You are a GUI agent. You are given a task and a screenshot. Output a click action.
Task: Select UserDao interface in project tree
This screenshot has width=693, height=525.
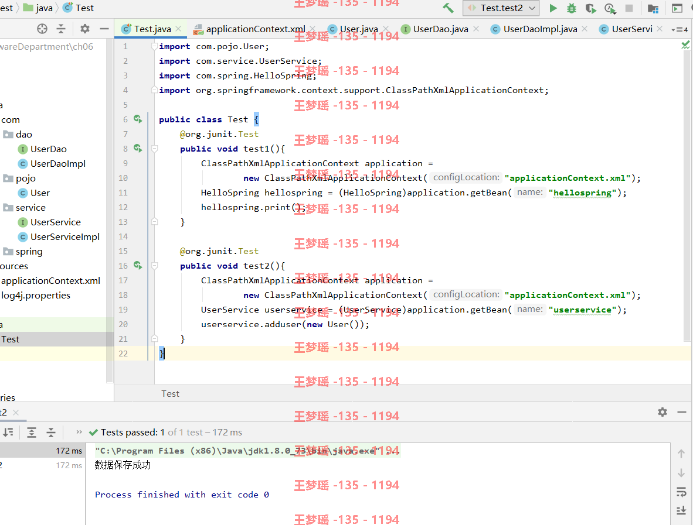click(x=42, y=149)
